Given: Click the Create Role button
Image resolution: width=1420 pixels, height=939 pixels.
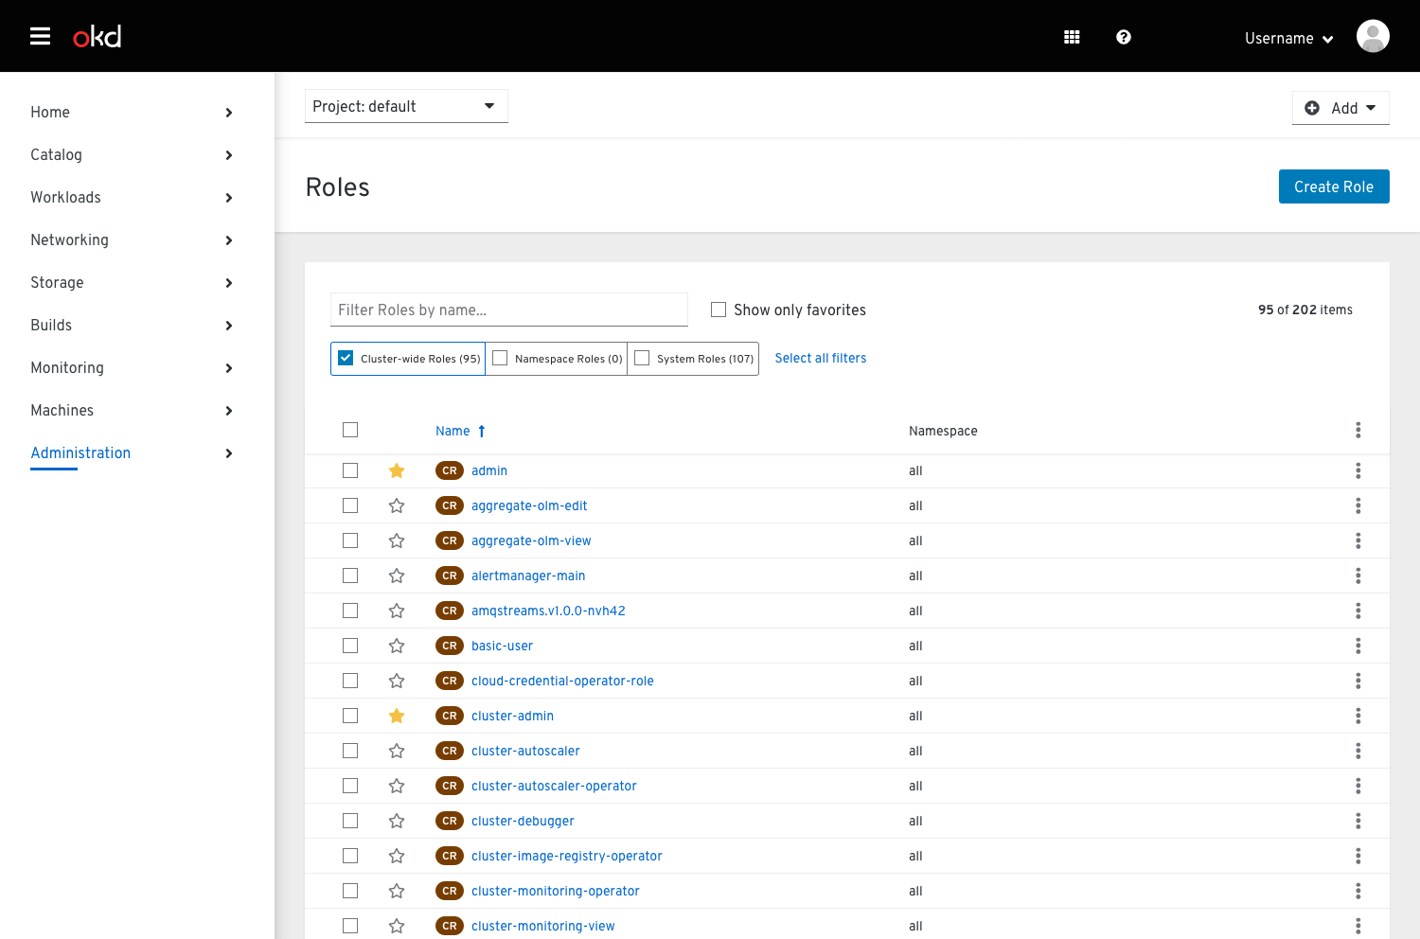Looking at the screenshot, I should click(1334, 186).
